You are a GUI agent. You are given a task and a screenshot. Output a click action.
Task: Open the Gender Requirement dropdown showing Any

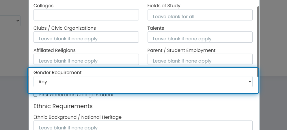[x=143, y=82]
